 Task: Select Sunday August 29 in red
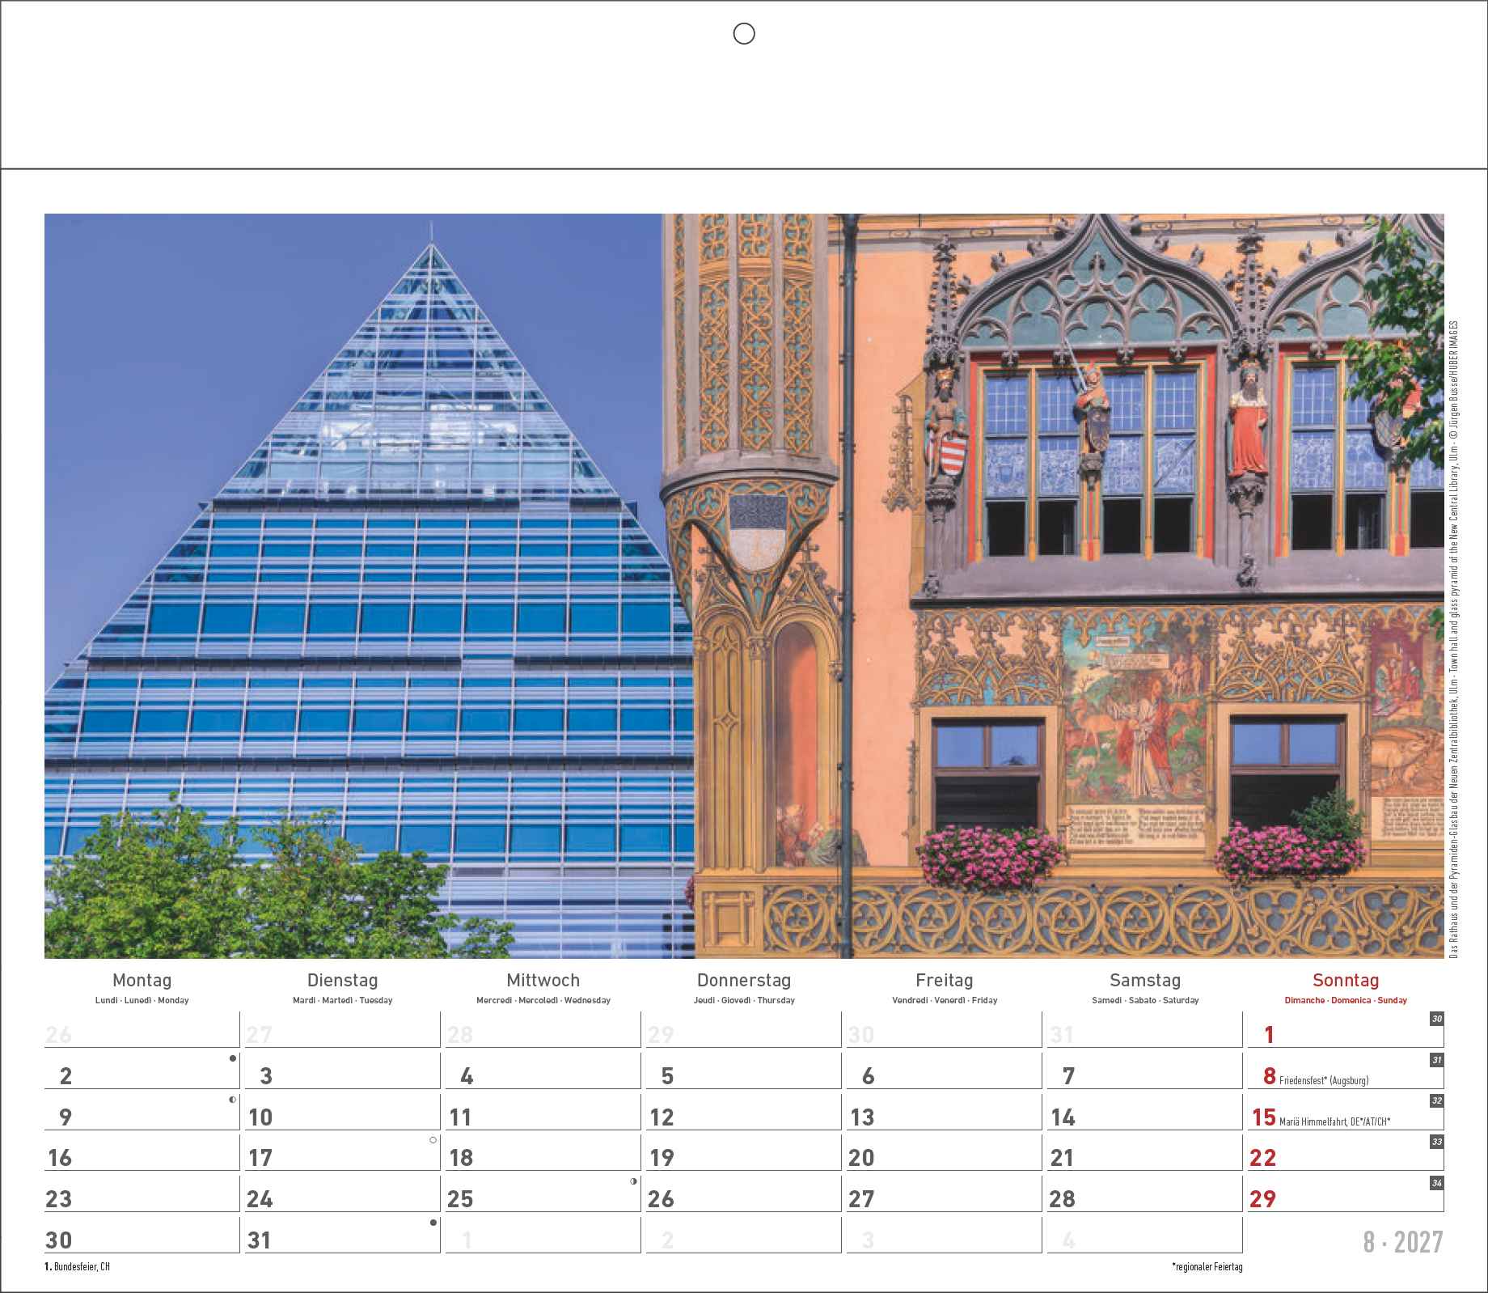tap(1263, 1199)
